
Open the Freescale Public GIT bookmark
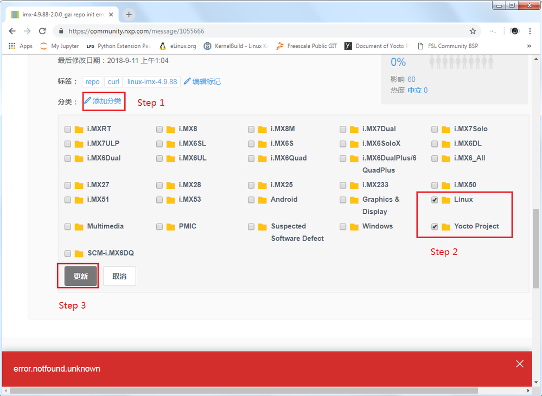pyautogui.click(x=306, y=46)
